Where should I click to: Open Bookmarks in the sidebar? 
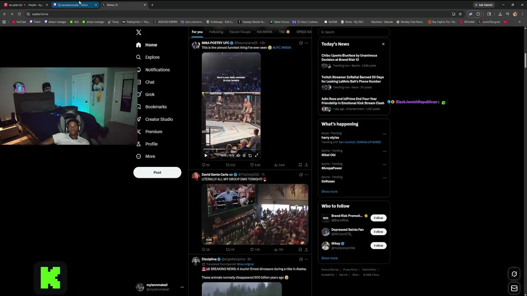pos(151,106)
